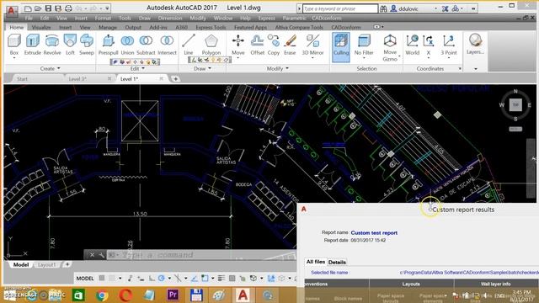
Task: Switch to the Visualize ribbon tab
Action: [41, 27]
